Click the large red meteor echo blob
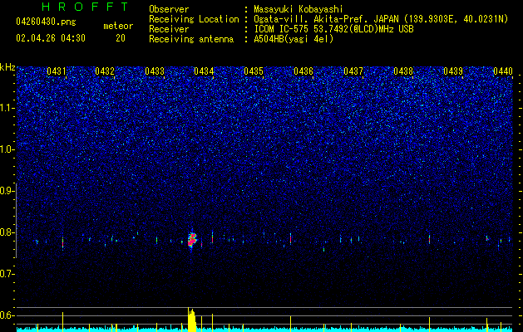Screen dimensions: 523x332 click(192, 240)
